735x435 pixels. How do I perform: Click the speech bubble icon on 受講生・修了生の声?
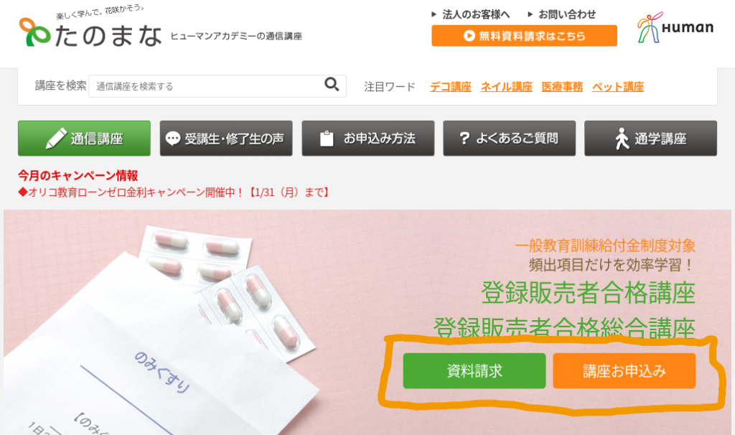(172, 139)
